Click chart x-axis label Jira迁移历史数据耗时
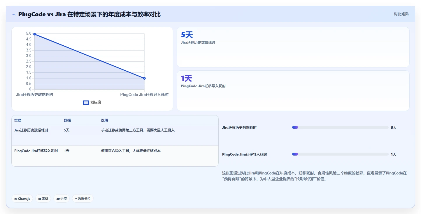The width and height of the screenshot is (421, 214). (x=34, y=94)
